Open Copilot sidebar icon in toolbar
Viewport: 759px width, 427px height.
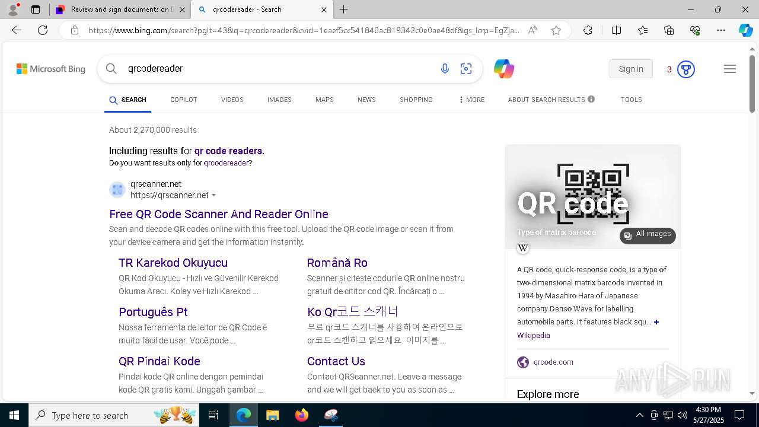(x=745, y=30)
